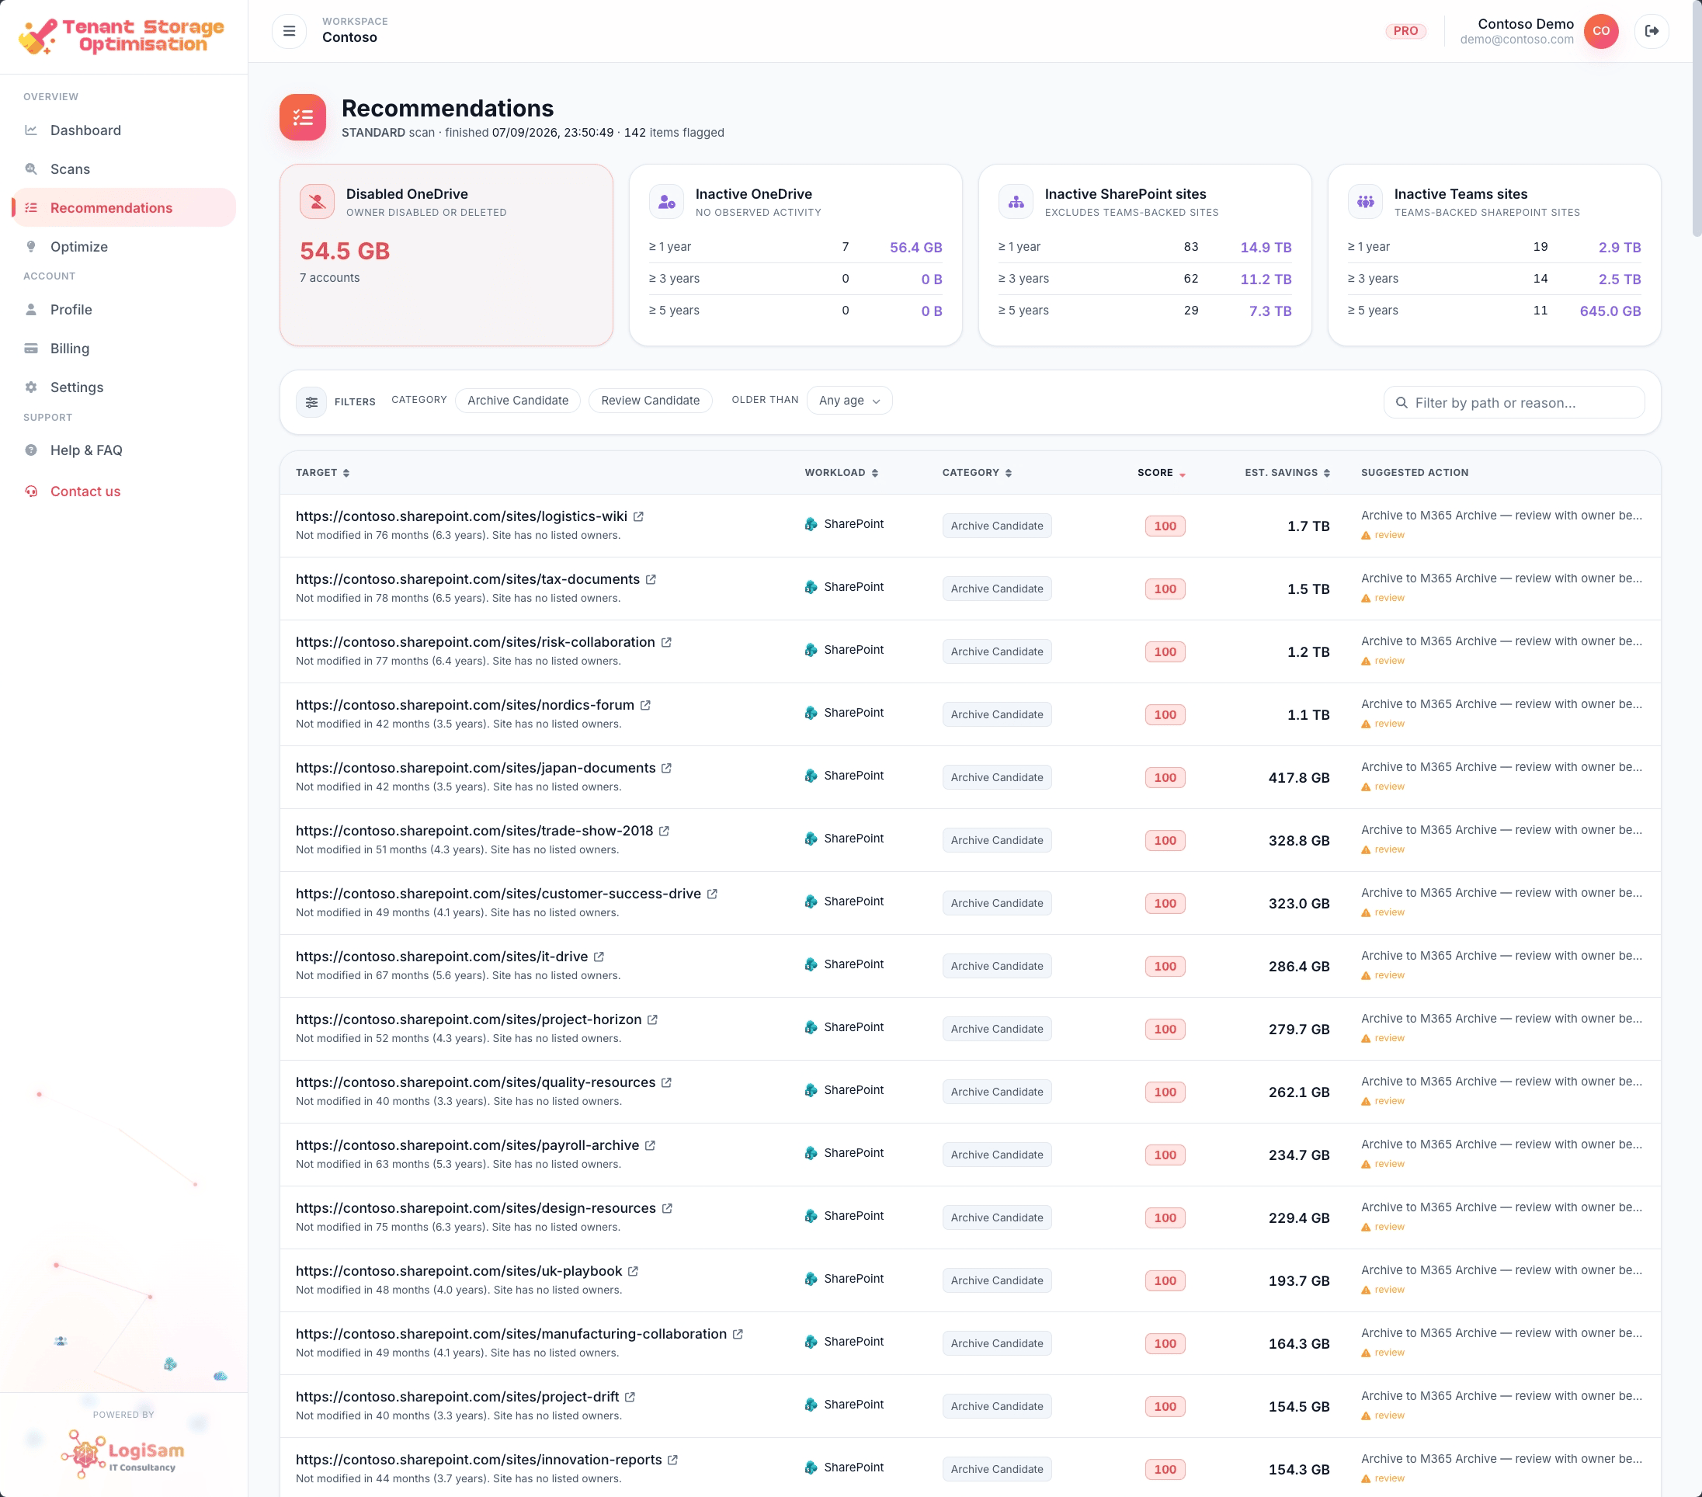Open external link icon for uk-playbook
The height and width of the screenshot is (1497, 1702).
pos(633,1271)
